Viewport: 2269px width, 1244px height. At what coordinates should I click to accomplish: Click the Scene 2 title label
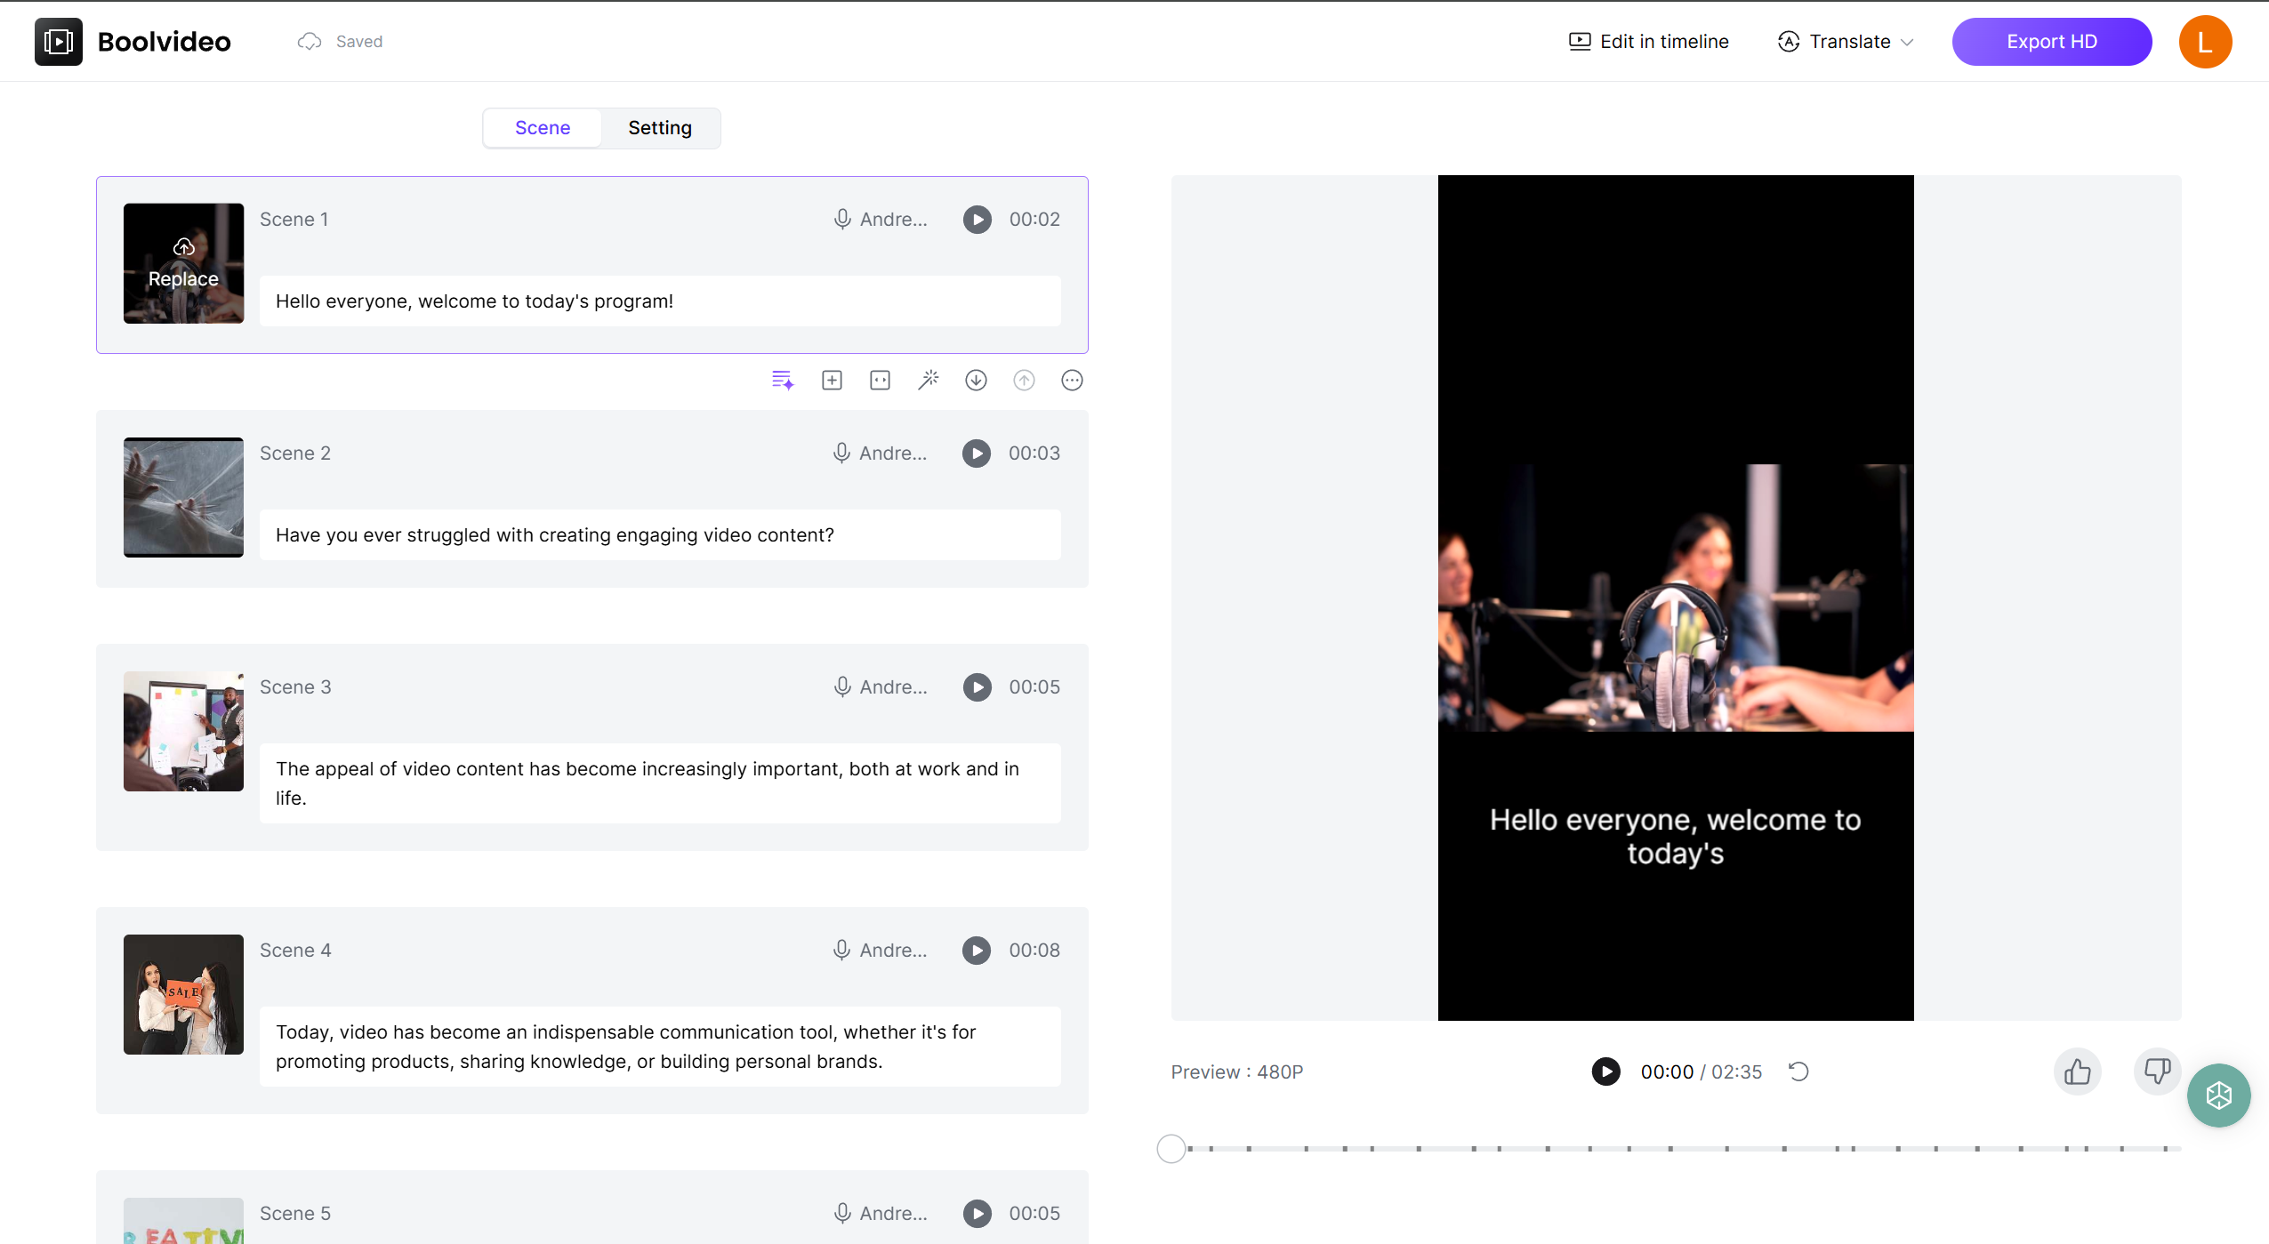coord(295,453)
